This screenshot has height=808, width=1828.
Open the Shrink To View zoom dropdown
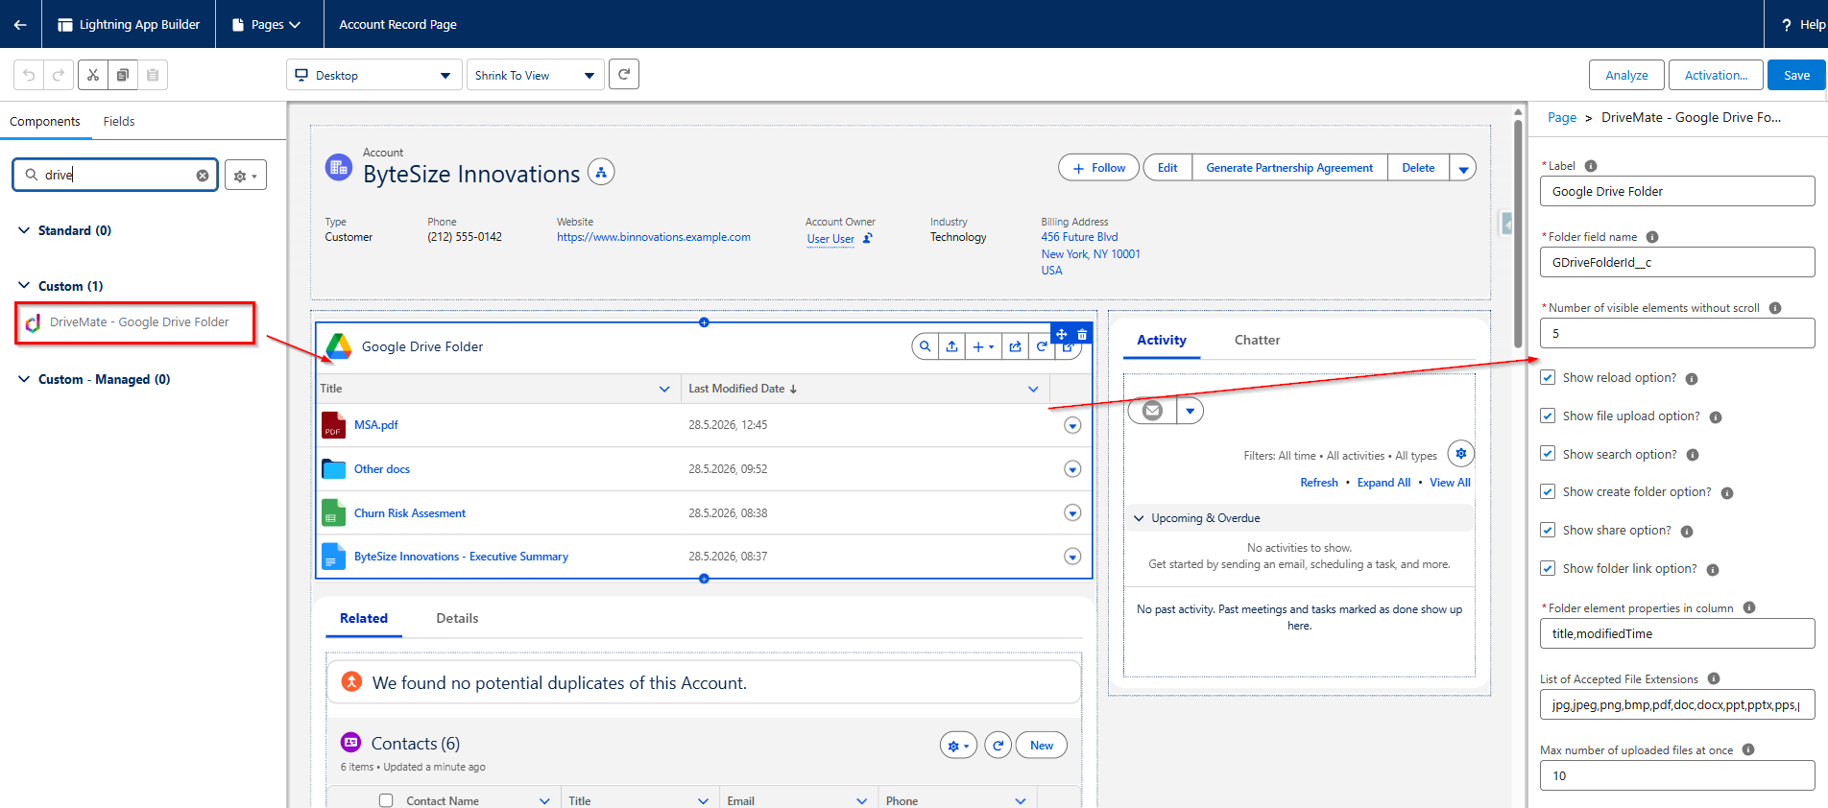pos(535,75)
